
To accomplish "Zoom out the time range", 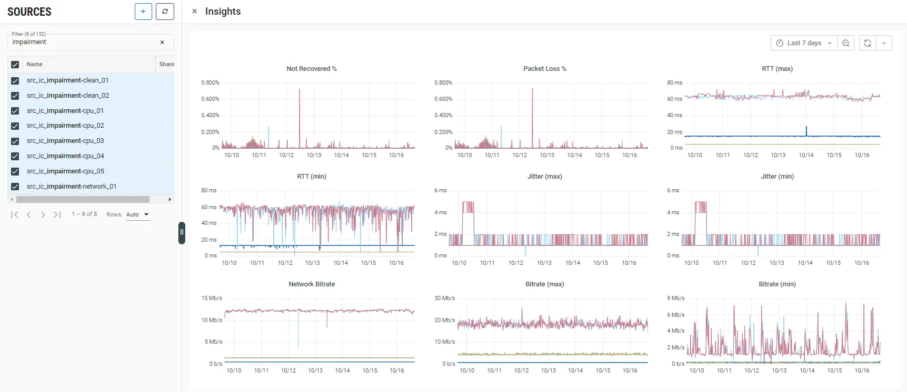I will pyautogui.click(x=846, y=43).
